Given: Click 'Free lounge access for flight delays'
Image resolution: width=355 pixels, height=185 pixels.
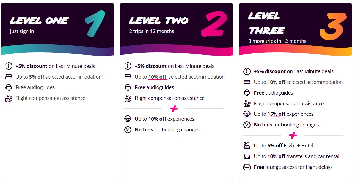Looking at the screenshot, I should coord(293,167).
